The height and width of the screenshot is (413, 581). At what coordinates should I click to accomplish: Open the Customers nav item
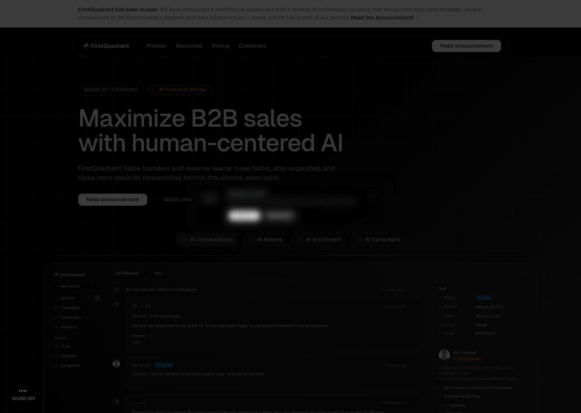[252, 46]
